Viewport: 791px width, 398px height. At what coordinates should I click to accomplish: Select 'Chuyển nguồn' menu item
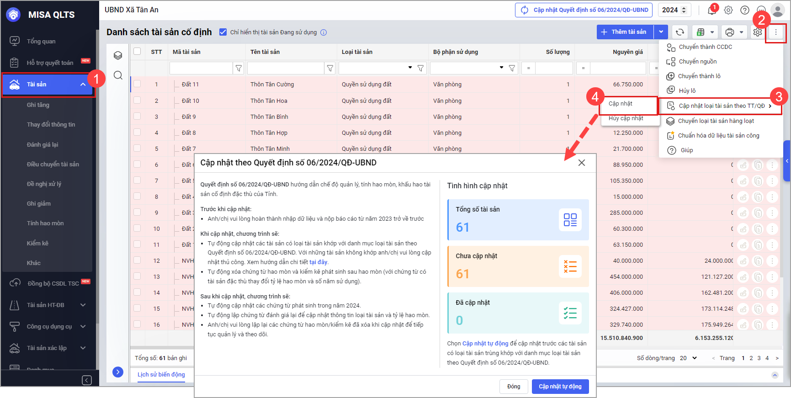pyautogui.click(x=698, y=61)
